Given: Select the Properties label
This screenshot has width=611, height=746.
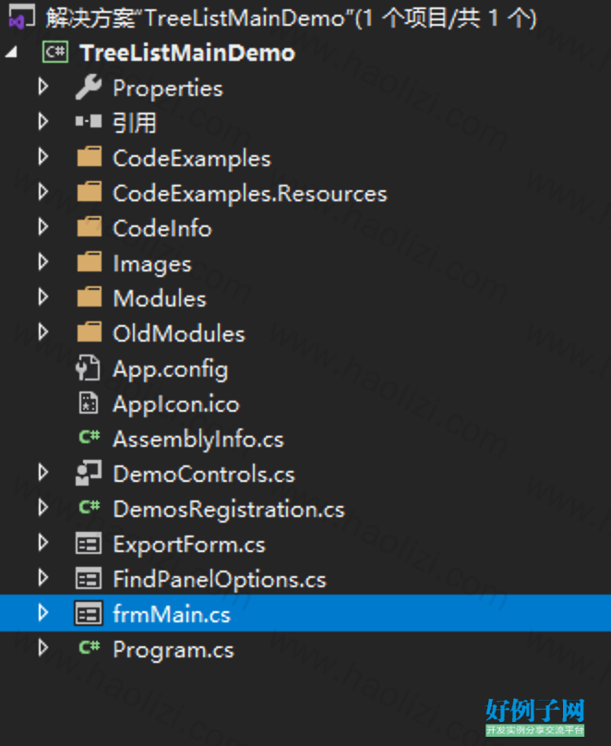Looking at the screenshot, I should tap(168, 89).
